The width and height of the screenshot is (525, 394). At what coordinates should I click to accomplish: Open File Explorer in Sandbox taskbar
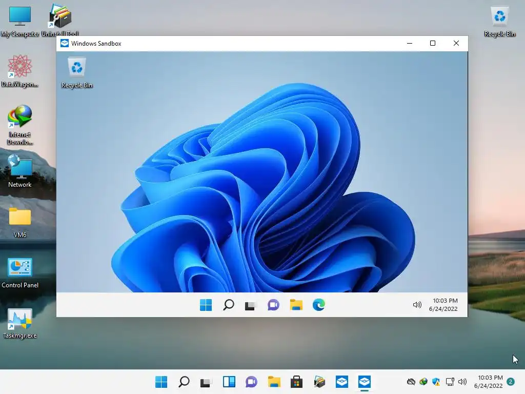click(x=296, y=305)
